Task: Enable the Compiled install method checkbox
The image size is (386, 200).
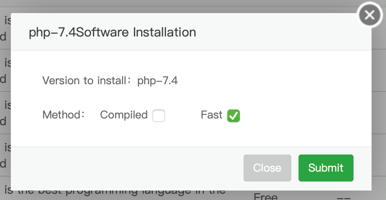Action: coord(159,116)
